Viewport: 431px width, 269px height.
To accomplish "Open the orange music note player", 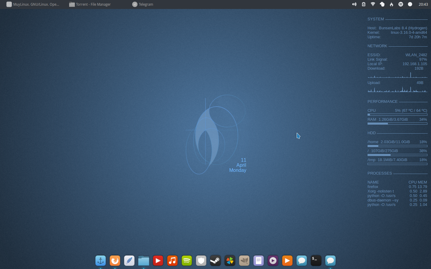I will (x=172, y=261).
